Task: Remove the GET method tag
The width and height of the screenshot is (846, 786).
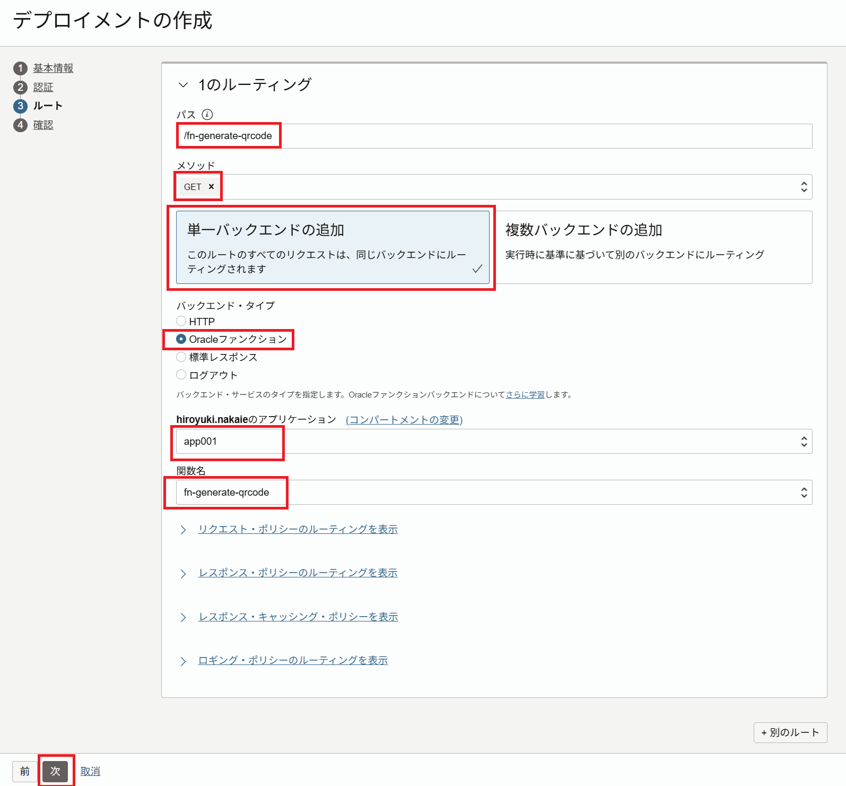Action: pyautogui.click(x=211, y=187)
